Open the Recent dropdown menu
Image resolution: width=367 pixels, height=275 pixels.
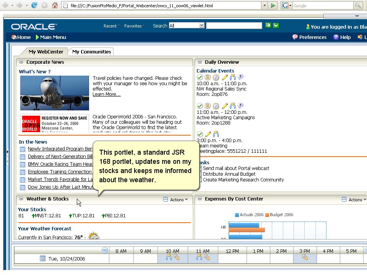click(112, 26)
